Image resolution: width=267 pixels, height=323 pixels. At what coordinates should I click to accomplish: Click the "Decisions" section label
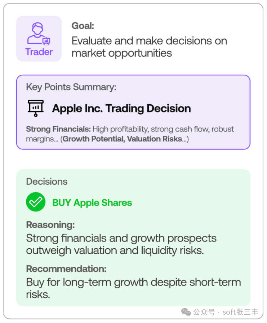point(46,182)
